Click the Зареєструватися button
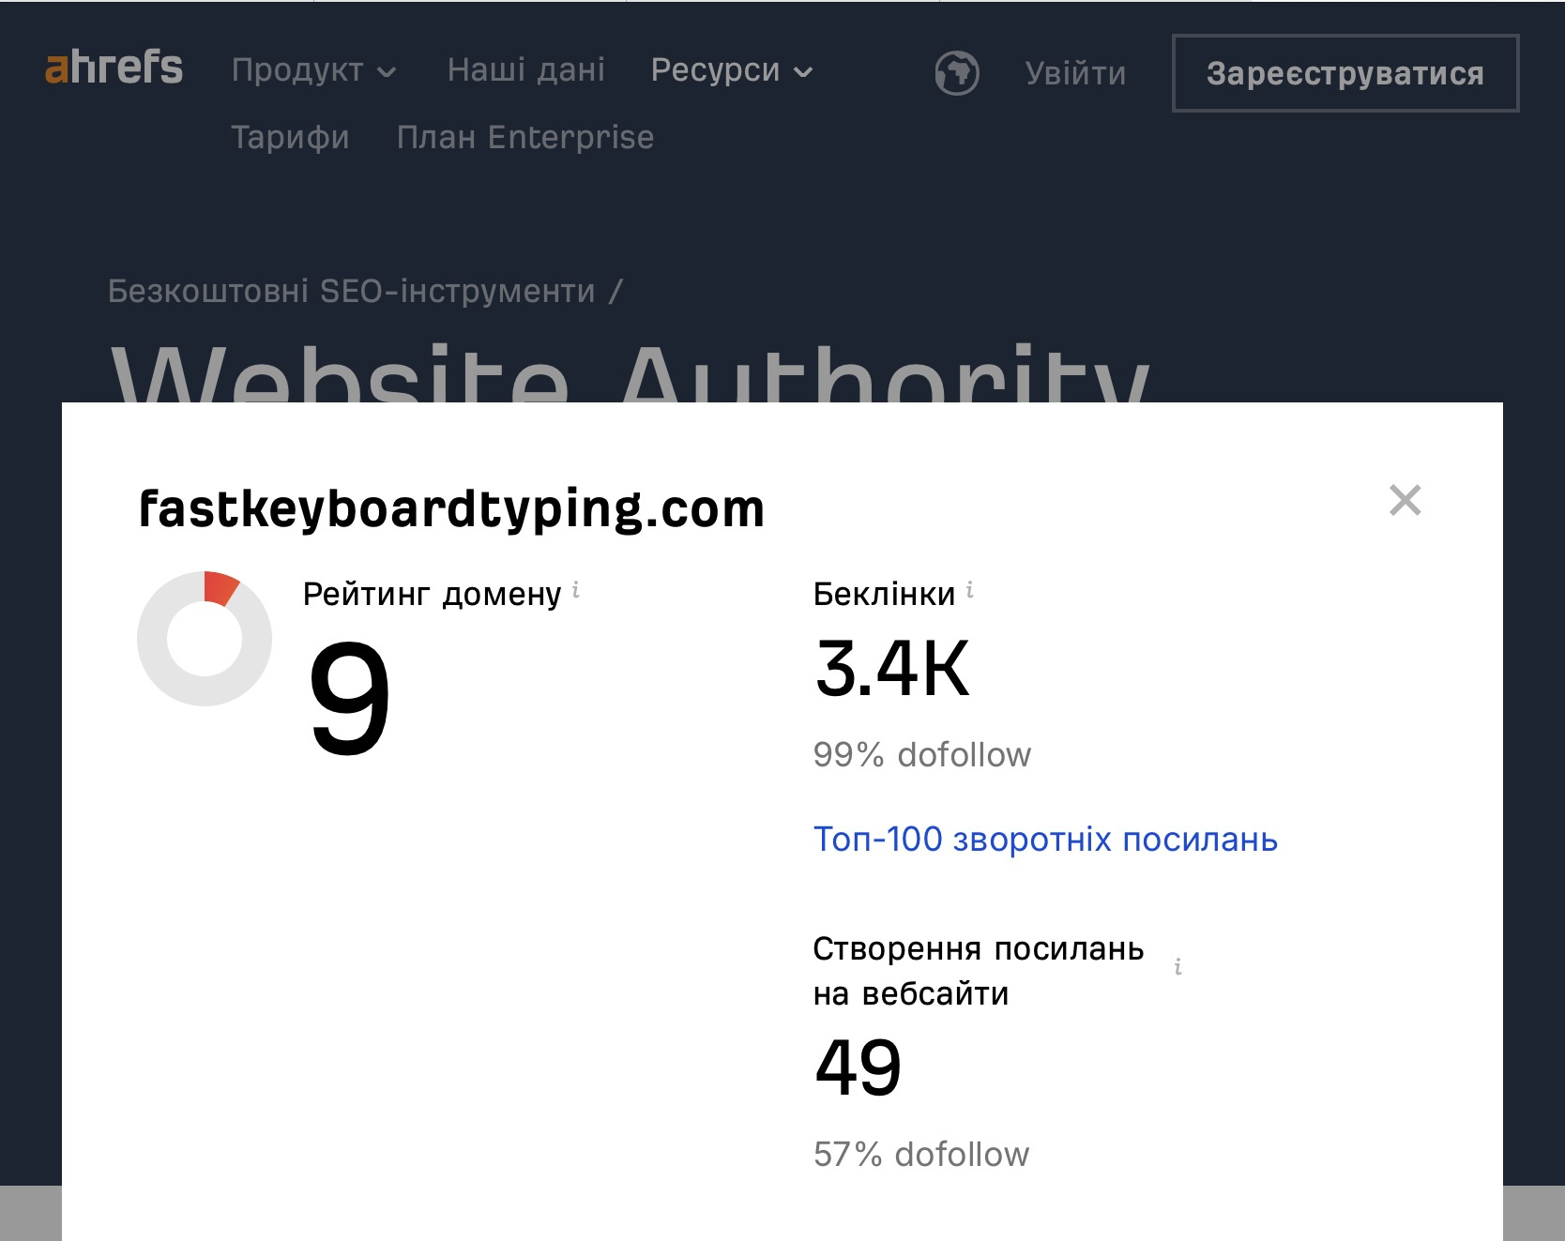This screenshot has height=1241, width=1565. coord(1345,73)
